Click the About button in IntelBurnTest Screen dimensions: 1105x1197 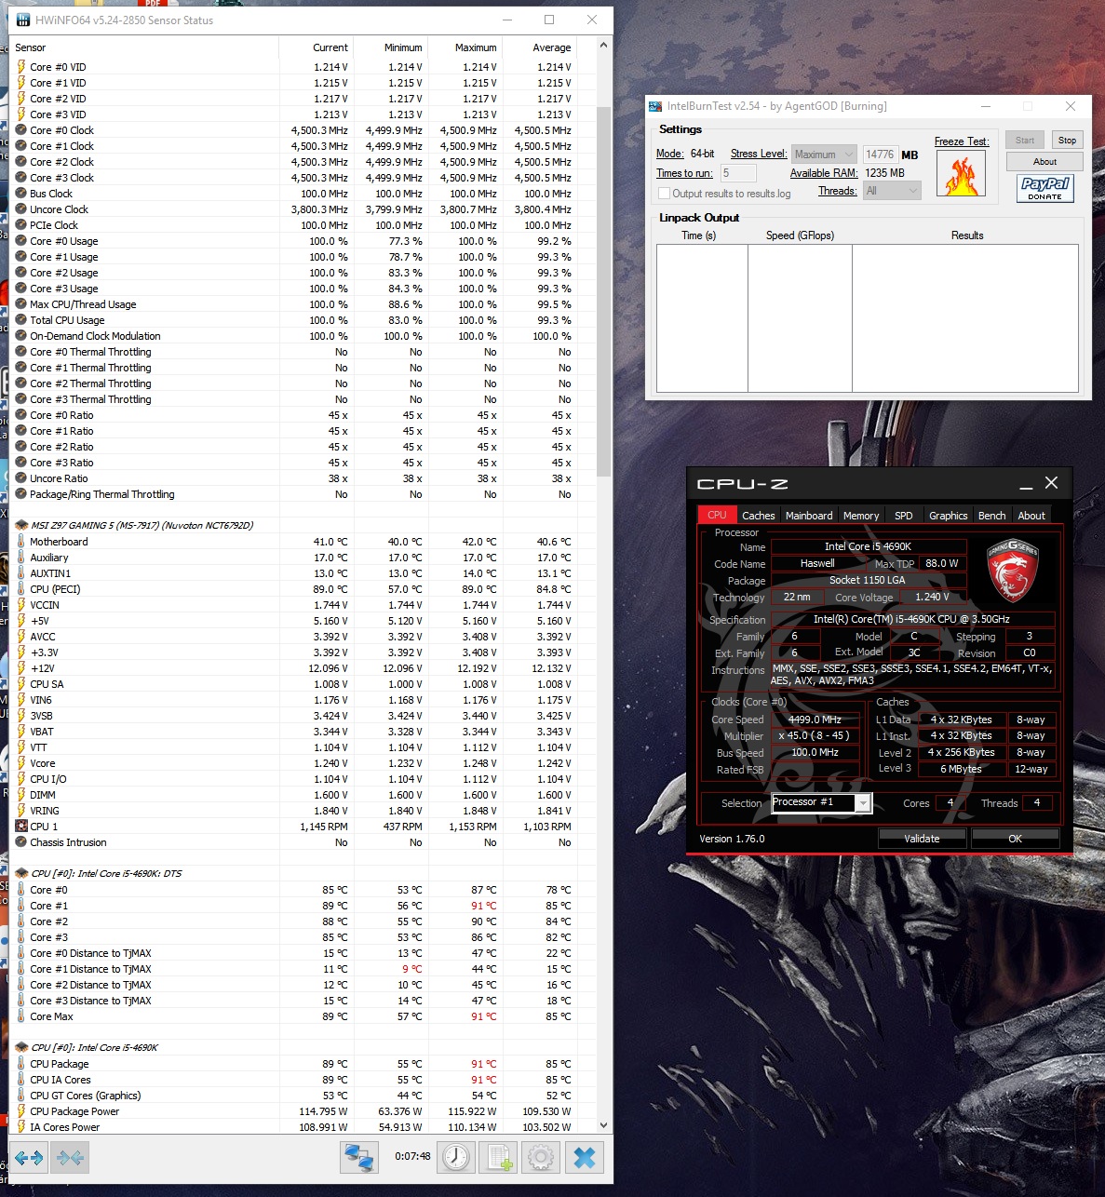[x=1044, y=161]
